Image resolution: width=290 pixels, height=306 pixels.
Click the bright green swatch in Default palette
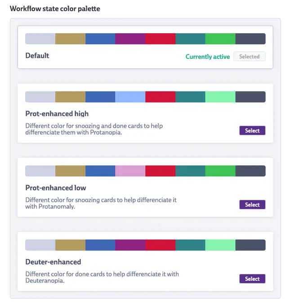pyautogui.click(x=220, y=39)
